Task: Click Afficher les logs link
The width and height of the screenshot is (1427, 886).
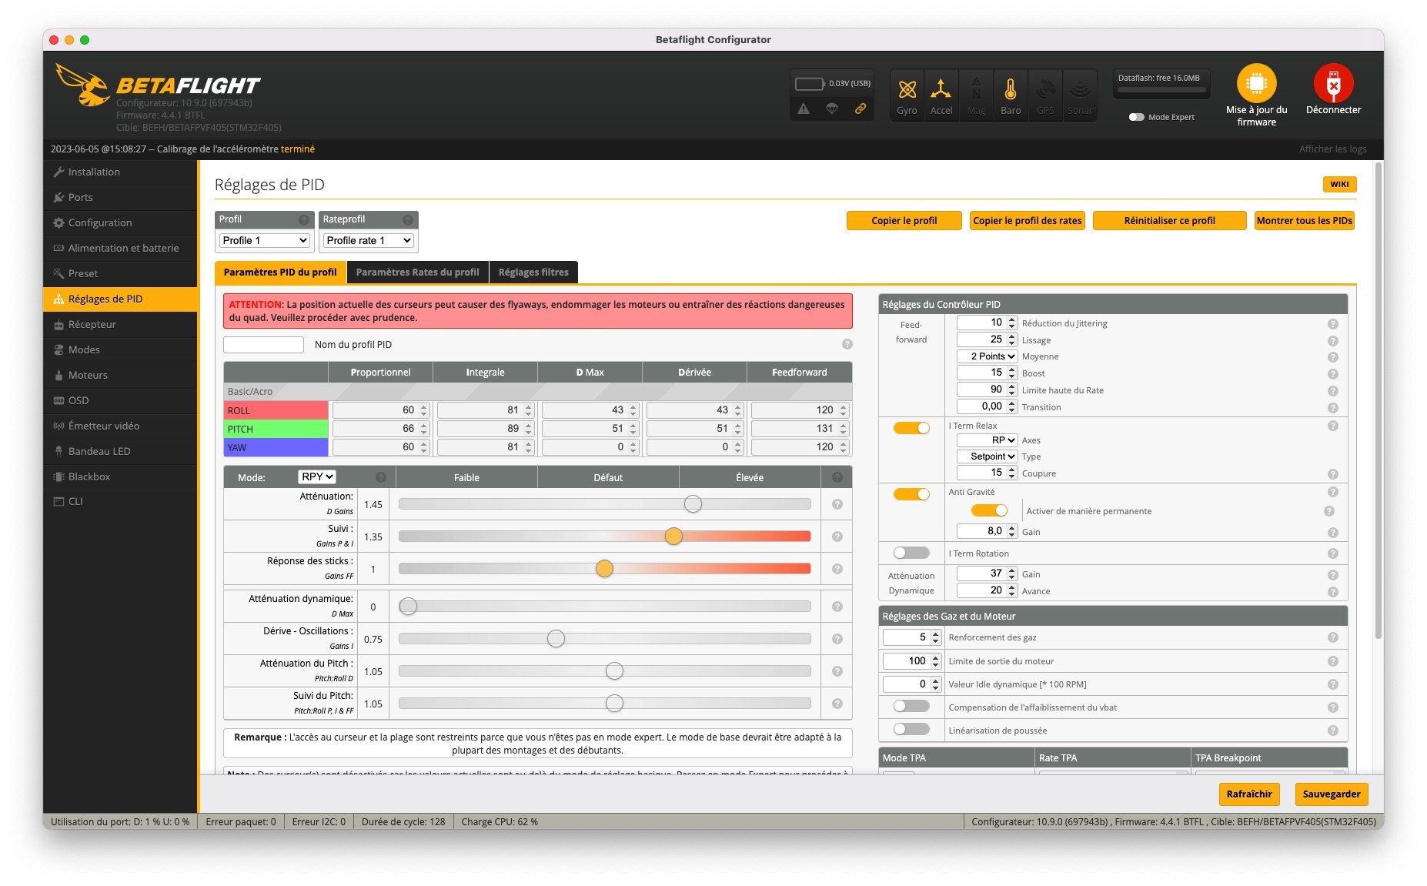Action: point(1332,149)
